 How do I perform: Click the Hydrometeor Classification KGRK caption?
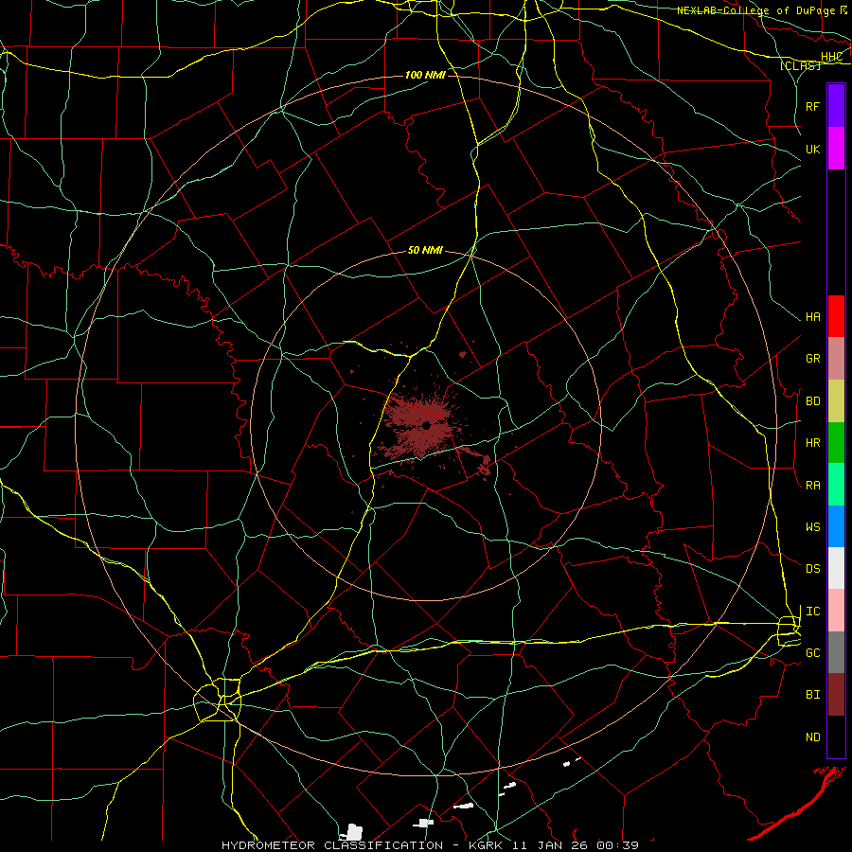click(x=430, y=845)
